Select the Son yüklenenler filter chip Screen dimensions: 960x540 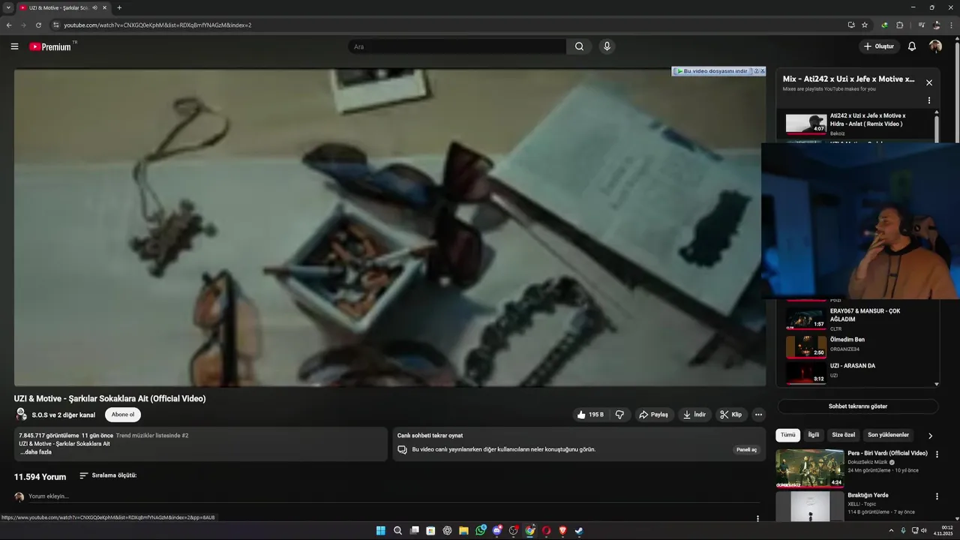[x=889, y=435]
